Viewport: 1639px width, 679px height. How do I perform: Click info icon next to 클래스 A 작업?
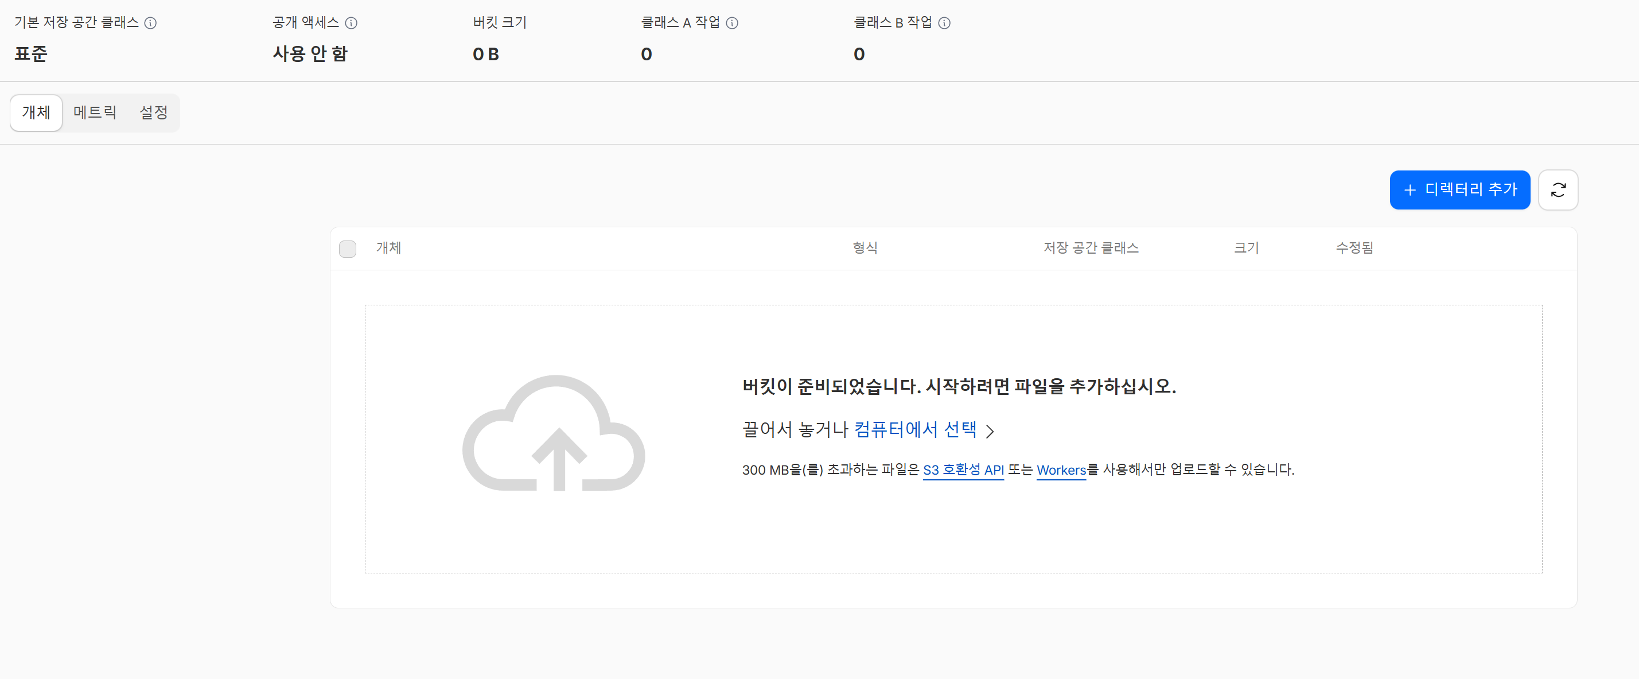(731, 23)
